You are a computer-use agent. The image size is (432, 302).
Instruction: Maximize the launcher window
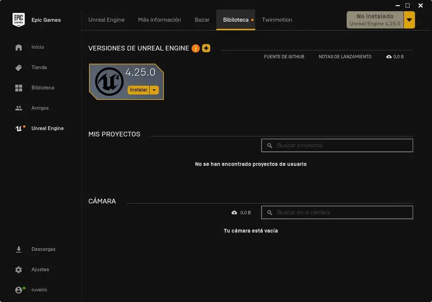pyautogui.click(x=408, y=6)
